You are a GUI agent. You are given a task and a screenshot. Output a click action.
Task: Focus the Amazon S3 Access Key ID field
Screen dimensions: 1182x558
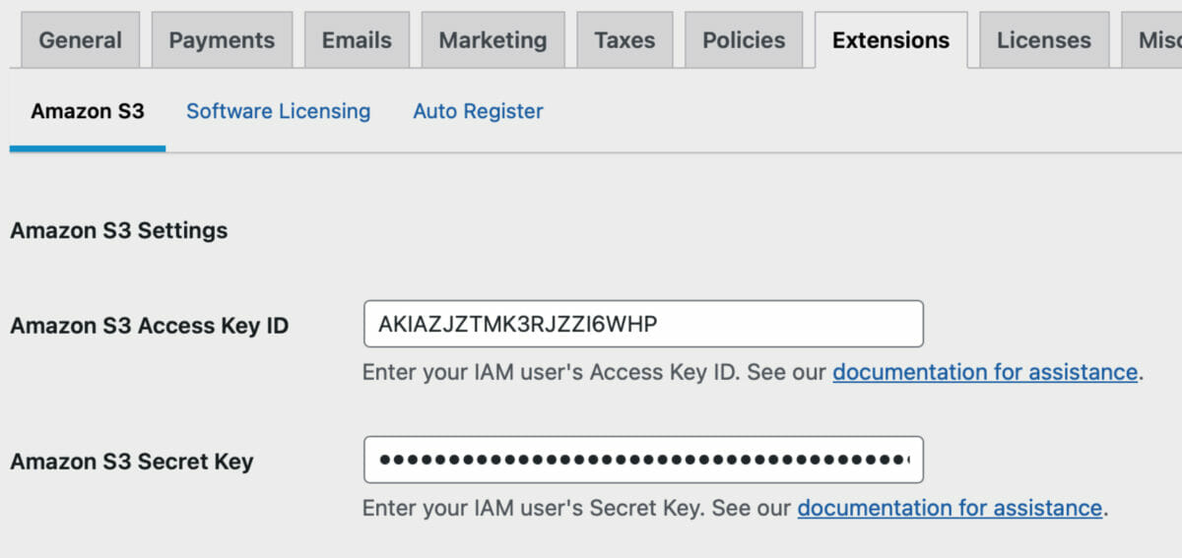pyautogui.click(x=643, y=324)
